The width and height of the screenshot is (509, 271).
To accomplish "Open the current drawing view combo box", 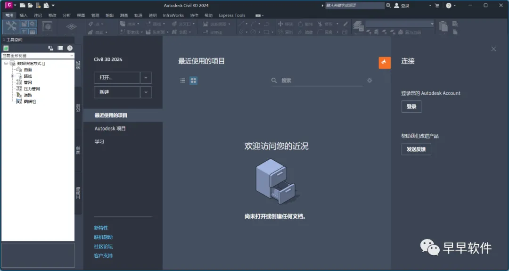I will point(38,56).
